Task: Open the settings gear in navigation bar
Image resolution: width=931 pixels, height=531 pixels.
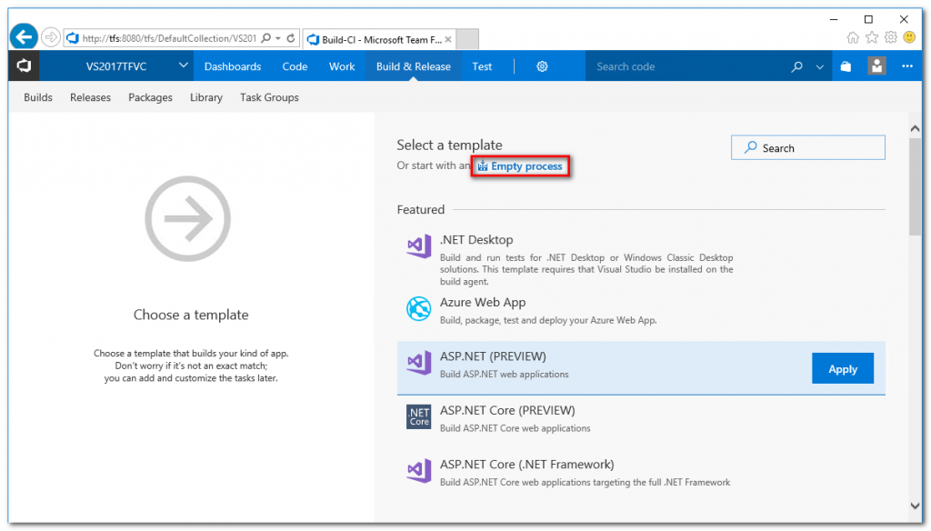Action: pos(542,66)
